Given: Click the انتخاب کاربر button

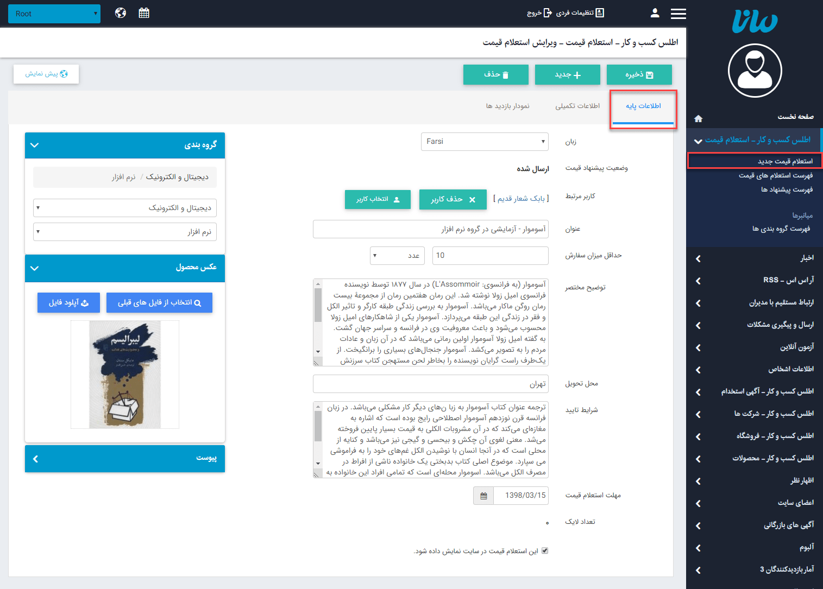Looking at the screenshot, I should 378,199.
